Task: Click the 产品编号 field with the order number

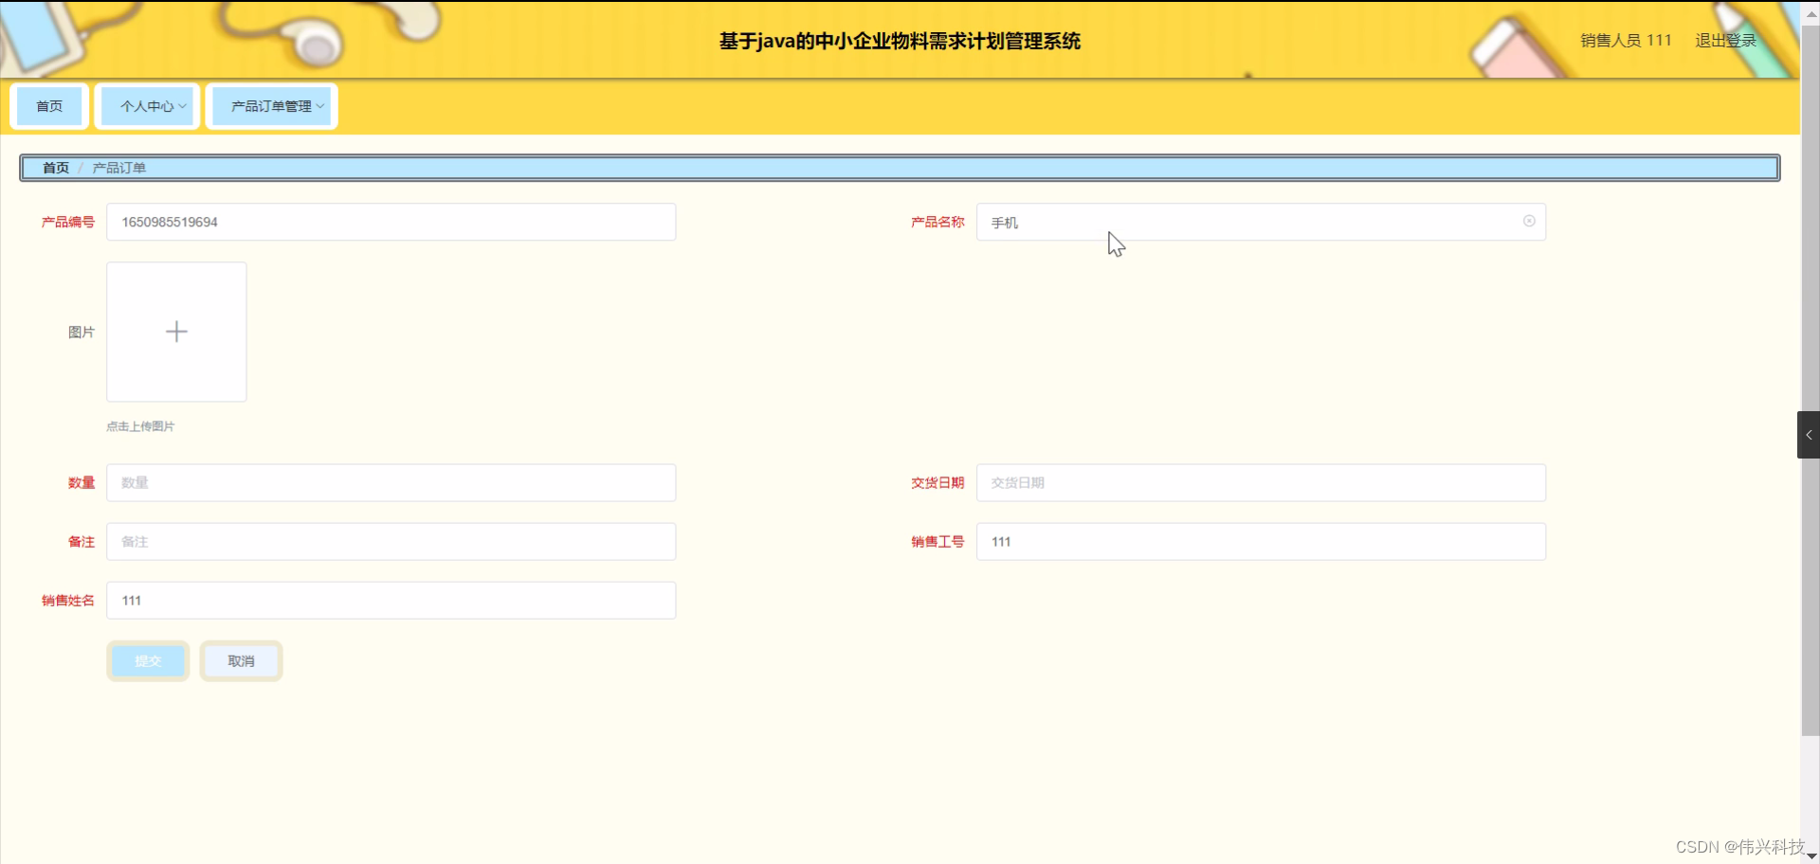Action: [391, 221]
